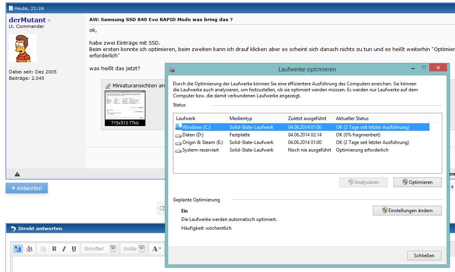Minimize the Laufwerke optimieren window

coord(413,68)
